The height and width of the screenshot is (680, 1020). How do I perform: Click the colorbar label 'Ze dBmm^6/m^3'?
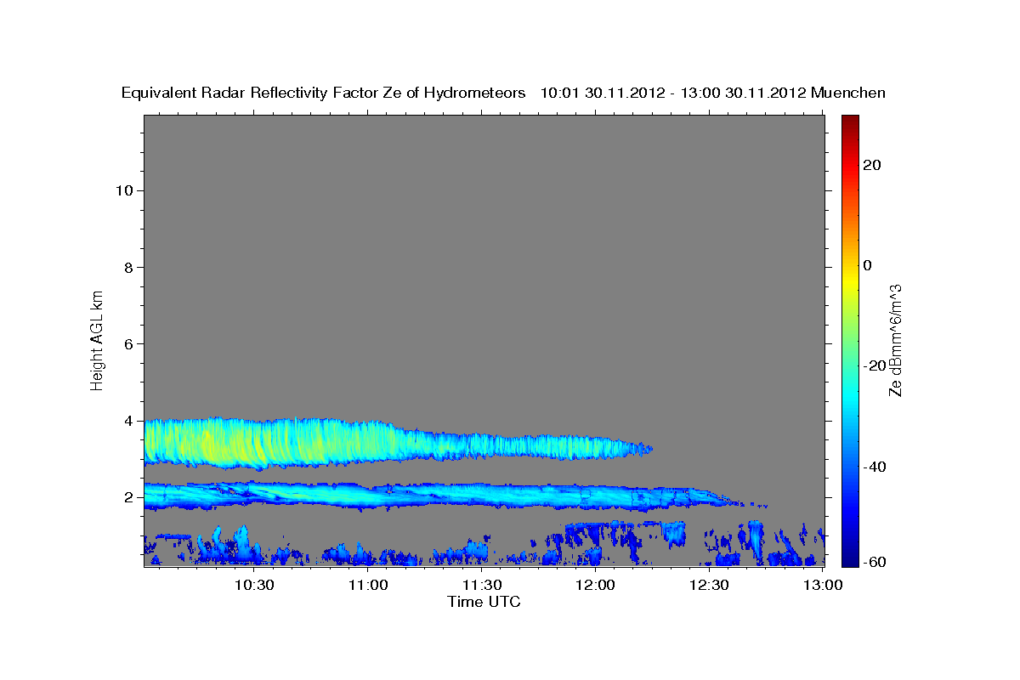click(x=894, y=340)
